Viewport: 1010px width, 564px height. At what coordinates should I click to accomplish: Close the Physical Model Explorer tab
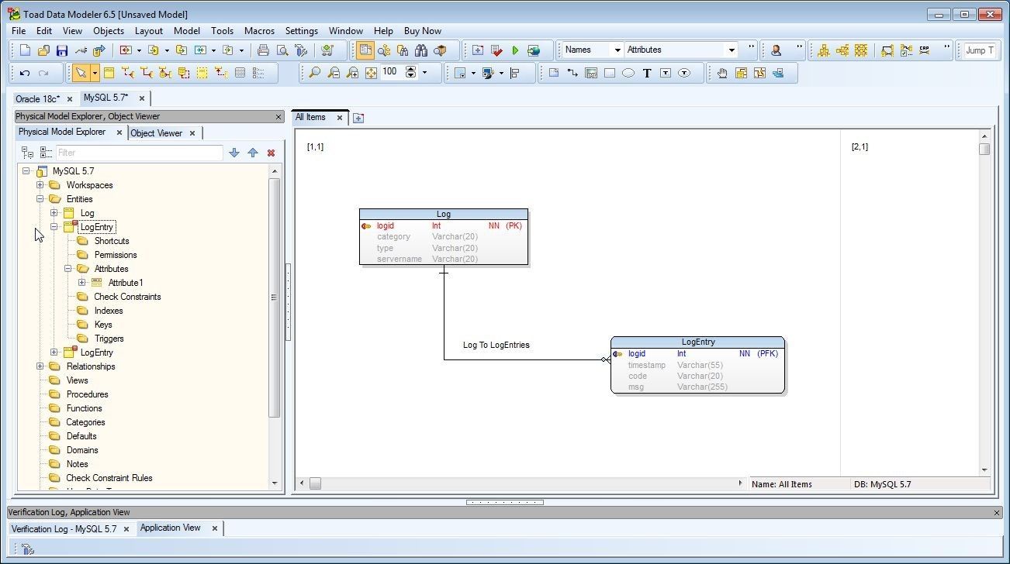(119, 133)
